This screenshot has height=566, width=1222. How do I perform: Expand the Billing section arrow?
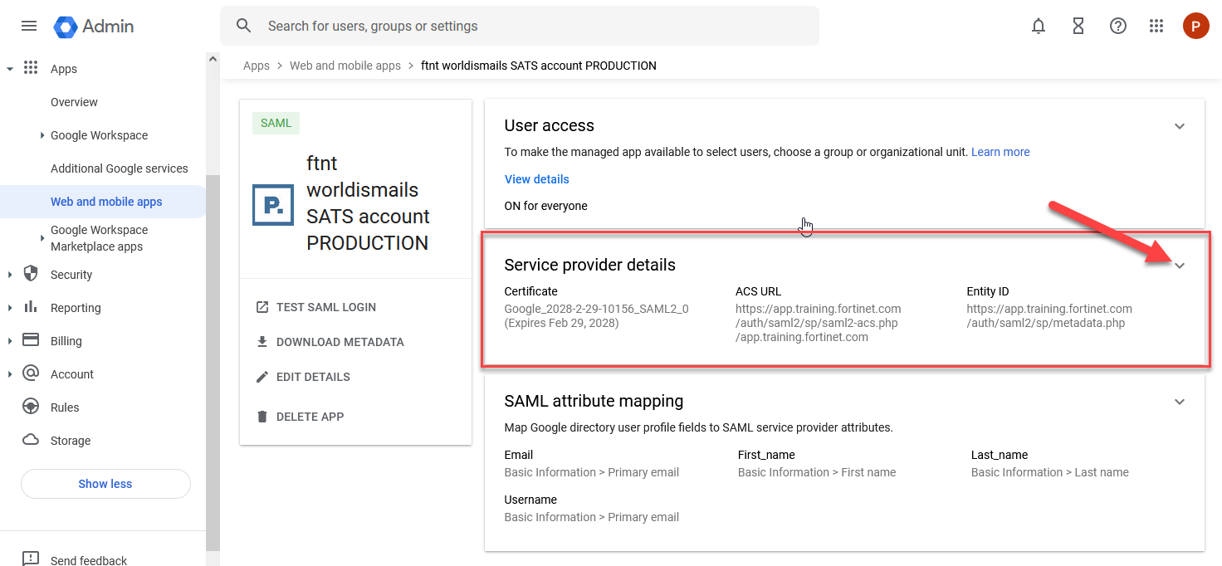[10, 341]
